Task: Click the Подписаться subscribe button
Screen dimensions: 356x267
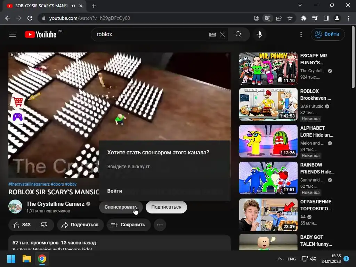Action: (166, 207)
